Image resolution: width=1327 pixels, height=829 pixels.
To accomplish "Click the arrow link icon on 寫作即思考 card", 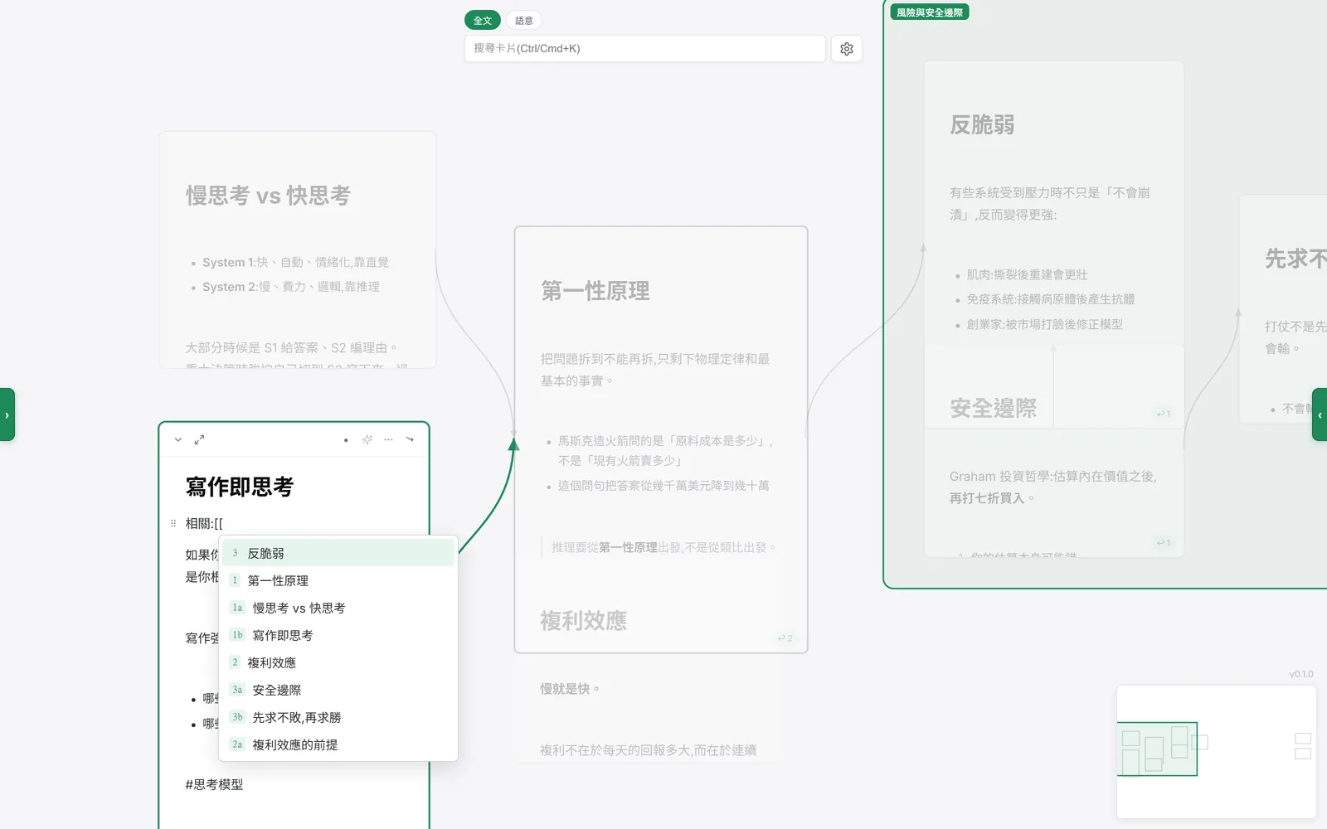I will click(x=410, y=440).
